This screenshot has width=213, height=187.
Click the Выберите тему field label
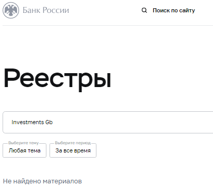(x=24, y=143)
